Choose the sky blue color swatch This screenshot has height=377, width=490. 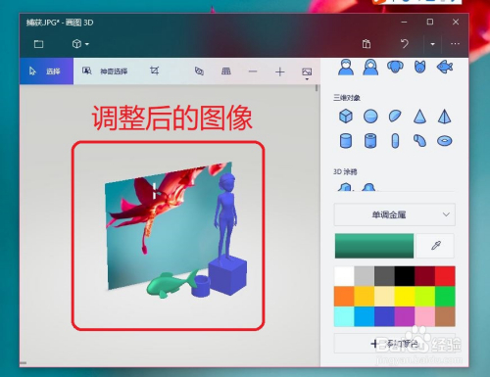pyautogui.click(x=365, y=316)
